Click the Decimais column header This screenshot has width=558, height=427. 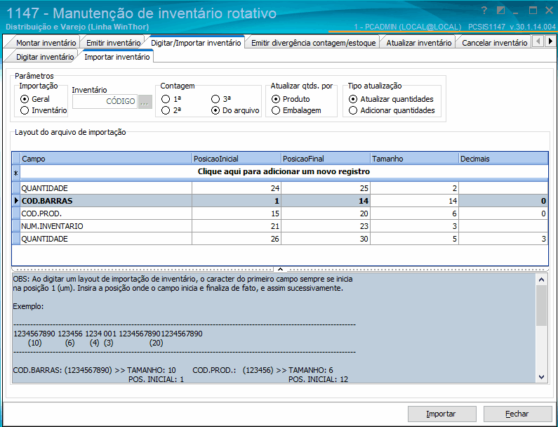tap(503, 159)
